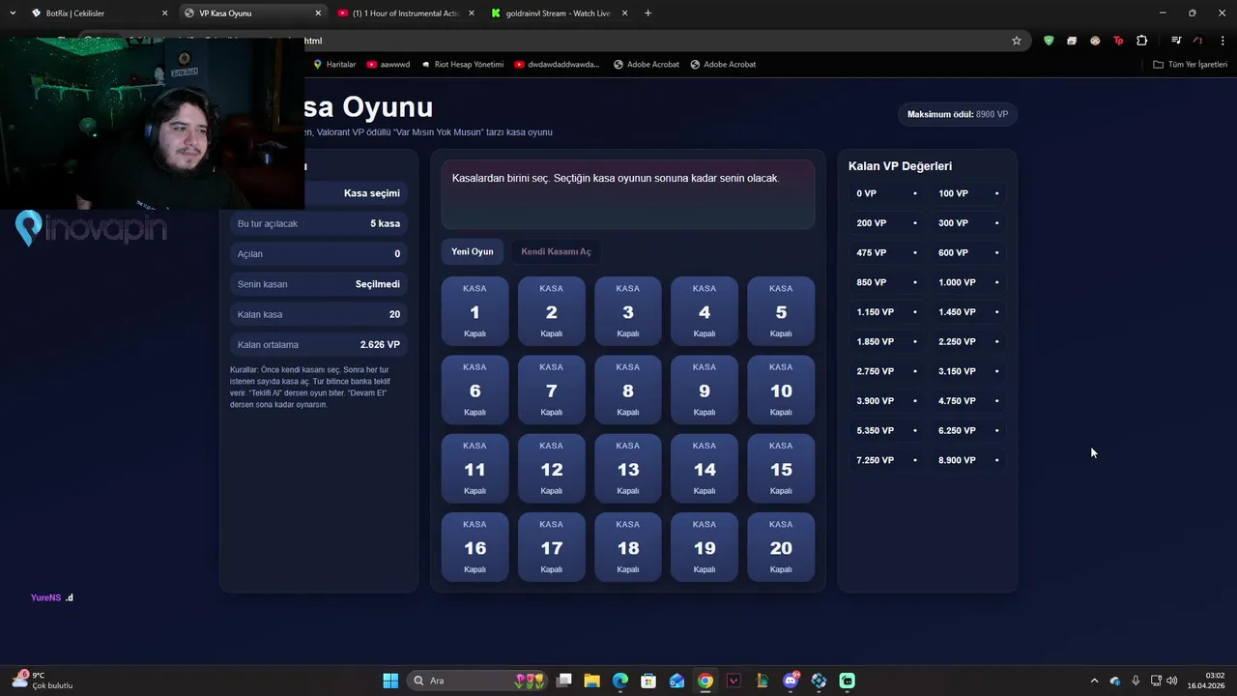Click the 8.900 VP value
Viewport: 1237px width, 696px height.
click(969, 460)
